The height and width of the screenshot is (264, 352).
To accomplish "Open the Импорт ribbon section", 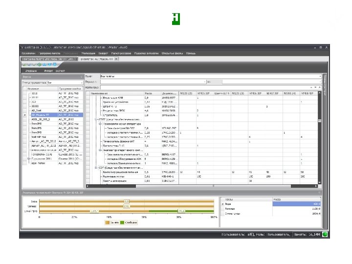I will [48, 71].
